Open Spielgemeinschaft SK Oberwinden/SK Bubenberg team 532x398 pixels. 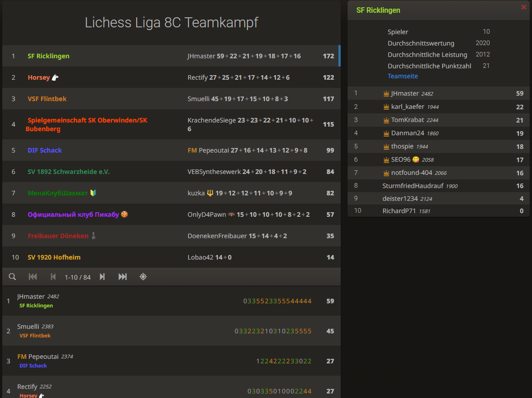click(x=87, y=124)
